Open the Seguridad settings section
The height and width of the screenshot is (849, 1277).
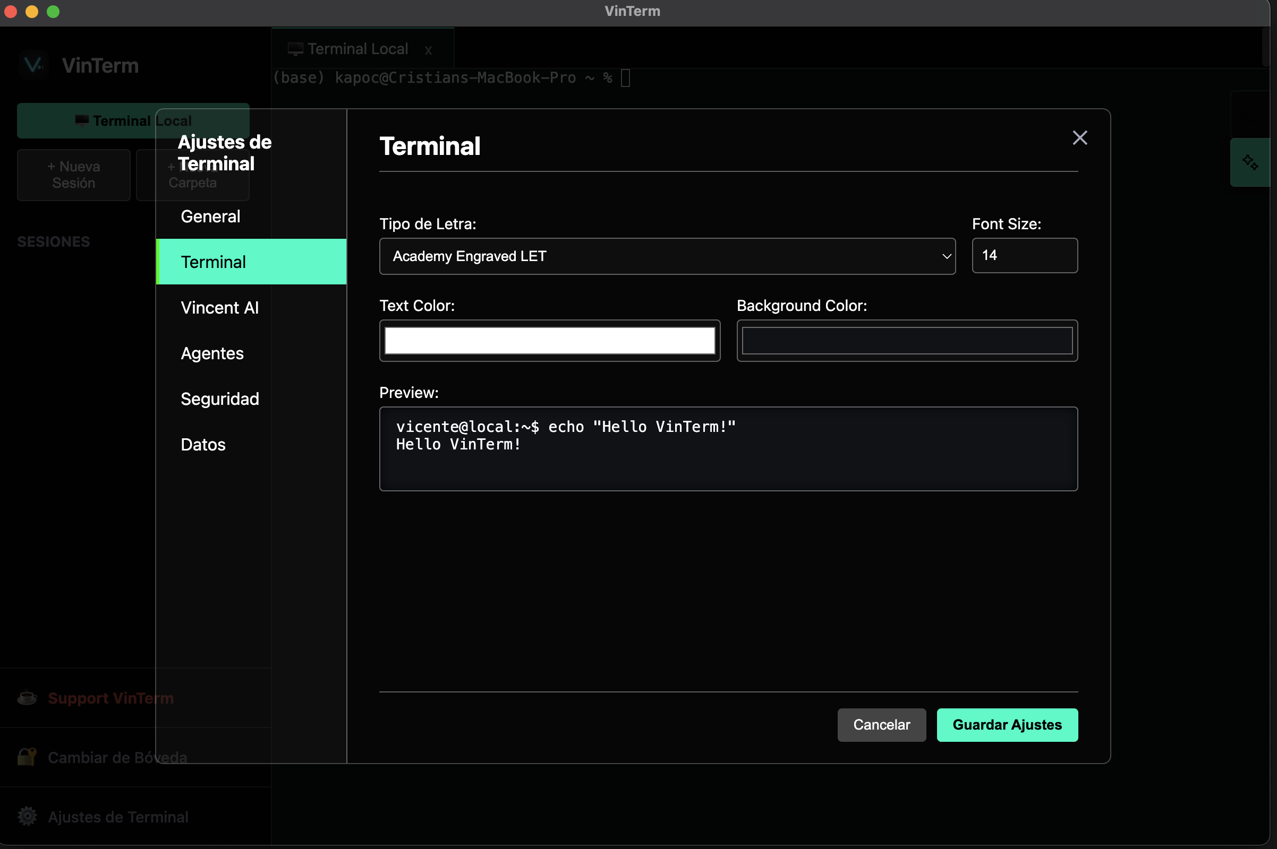click(x=251, y=399)
